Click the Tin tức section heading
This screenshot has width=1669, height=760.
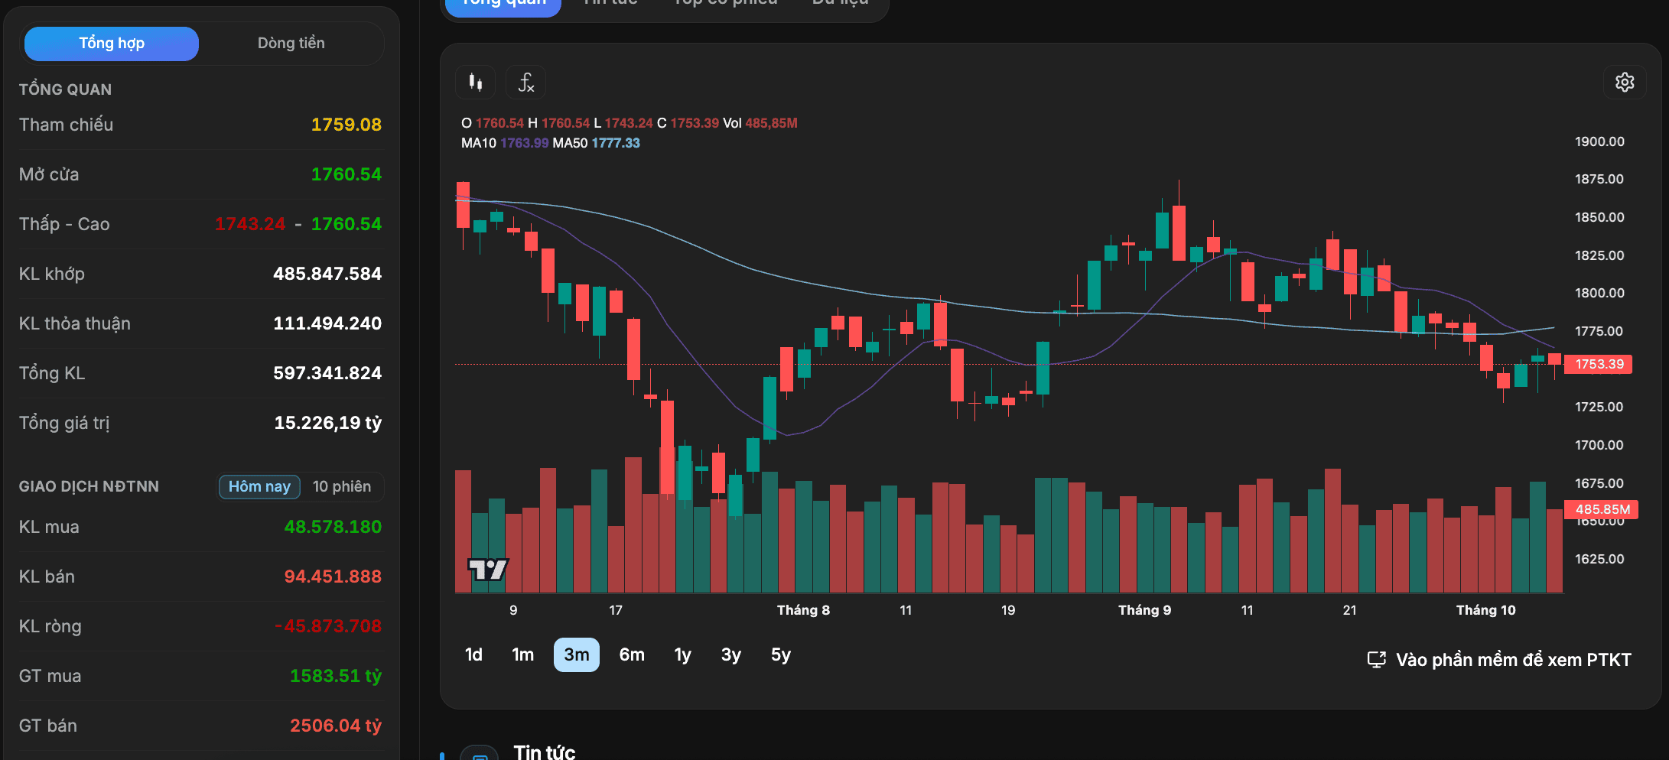(x=545, y=752)
